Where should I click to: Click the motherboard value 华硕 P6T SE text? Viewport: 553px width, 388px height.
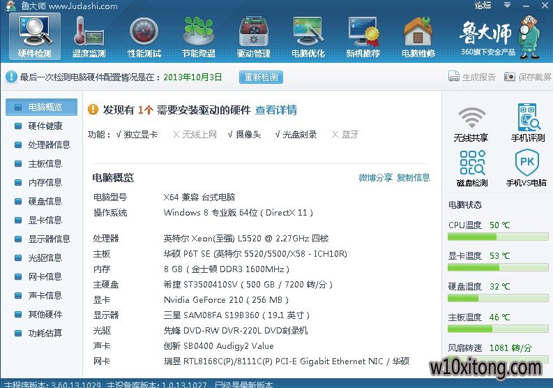point(255,254)
